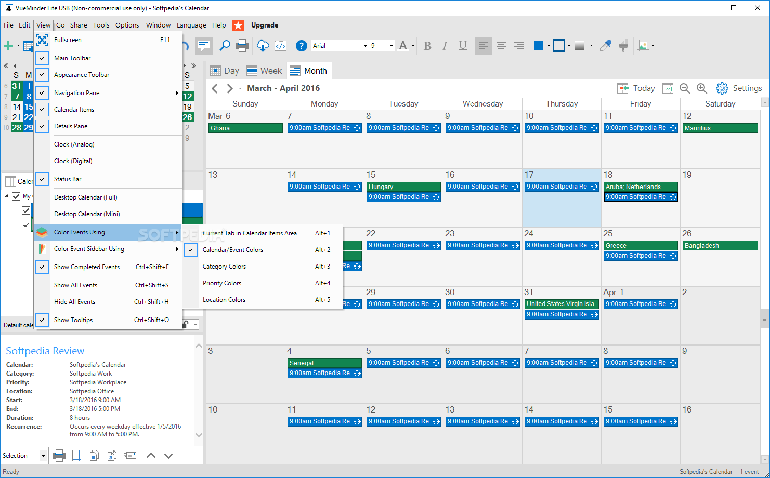
Task: Zoom out of the calendar view
Action: coord(685,88)
